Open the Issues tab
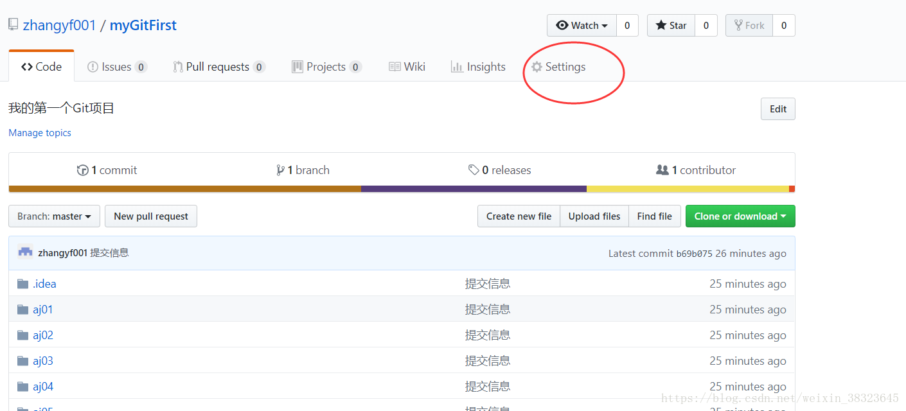The width and height of the screenshot is (906, 411). pos(117,67)
